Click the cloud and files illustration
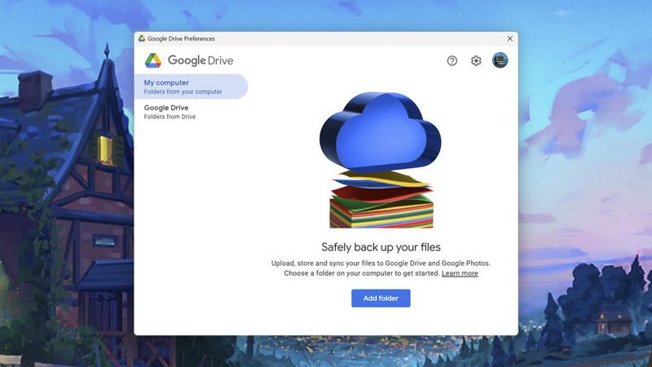This screenshot has width=652, height=367. [x=381, y=160]
